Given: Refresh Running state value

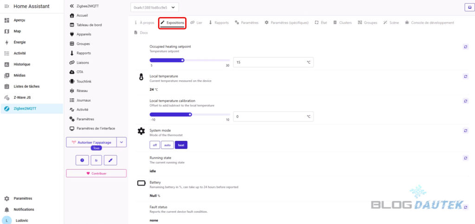Looking at the screenshot, I should point(466,158).
